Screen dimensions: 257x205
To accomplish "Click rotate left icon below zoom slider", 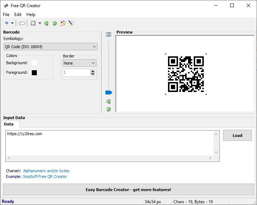I will 109,102.
